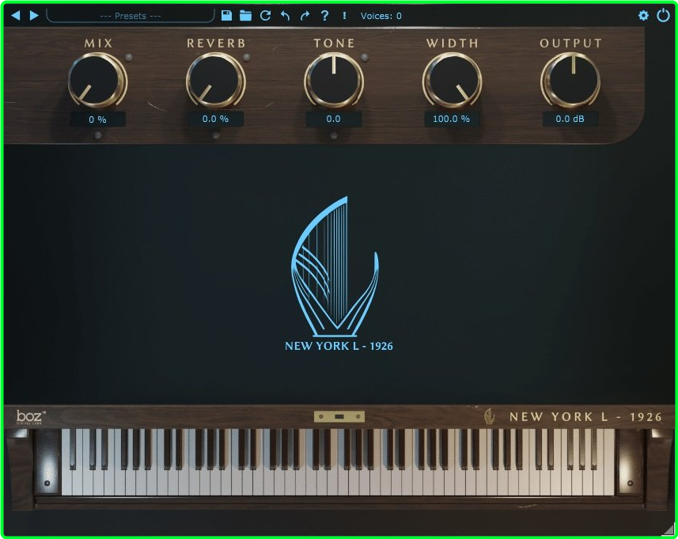Open the Presets dropdown list

pos(131,16)
